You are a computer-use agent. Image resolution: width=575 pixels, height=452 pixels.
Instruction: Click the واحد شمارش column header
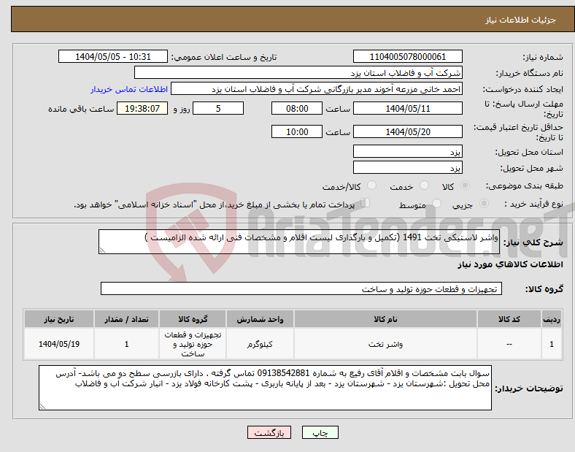click(260, 319)
